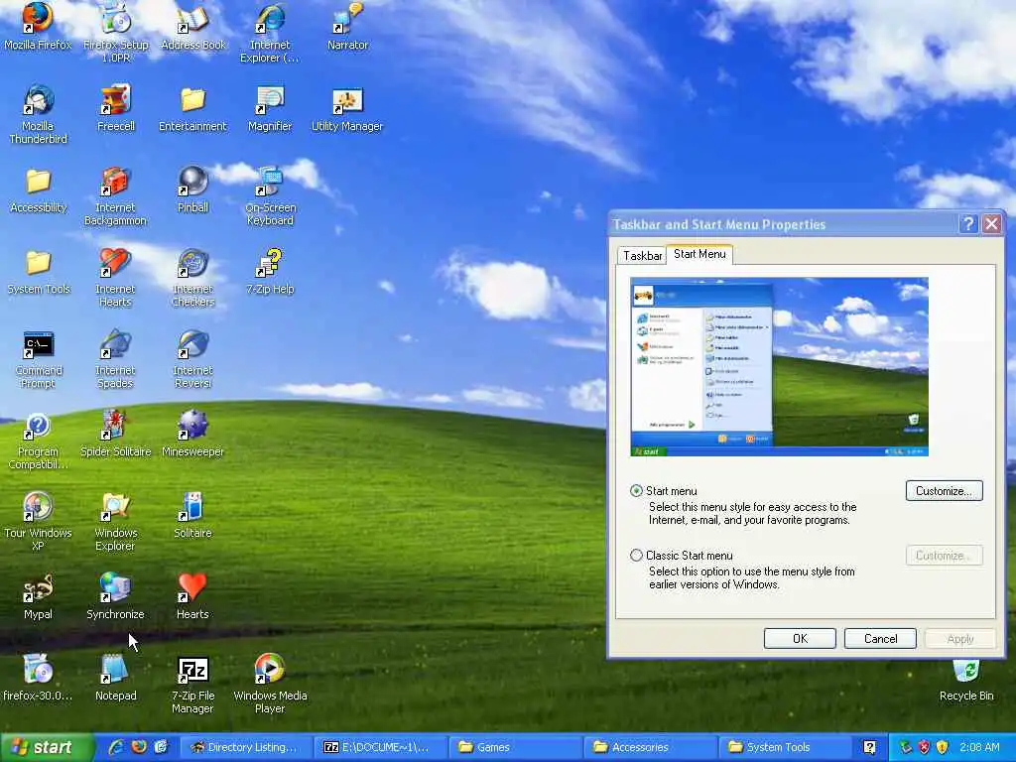Select Internet Spades icon

[x=115, y=359]
